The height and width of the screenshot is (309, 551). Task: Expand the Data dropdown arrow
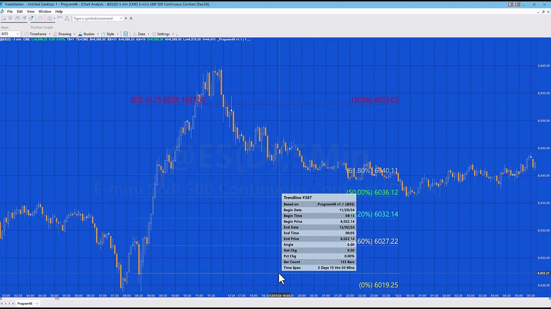click(148, 34)
